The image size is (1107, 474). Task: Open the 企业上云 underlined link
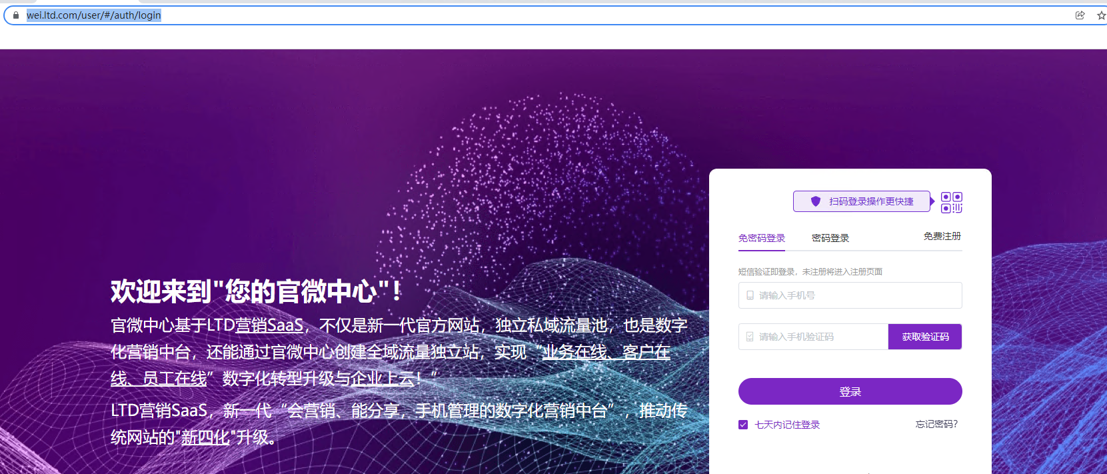coord(383,379)
